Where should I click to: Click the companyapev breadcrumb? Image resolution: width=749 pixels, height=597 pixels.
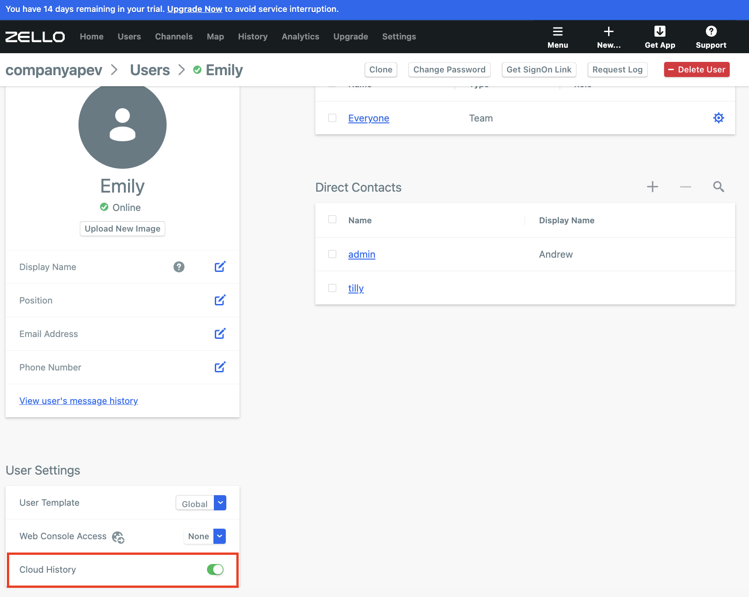(54, 70)
